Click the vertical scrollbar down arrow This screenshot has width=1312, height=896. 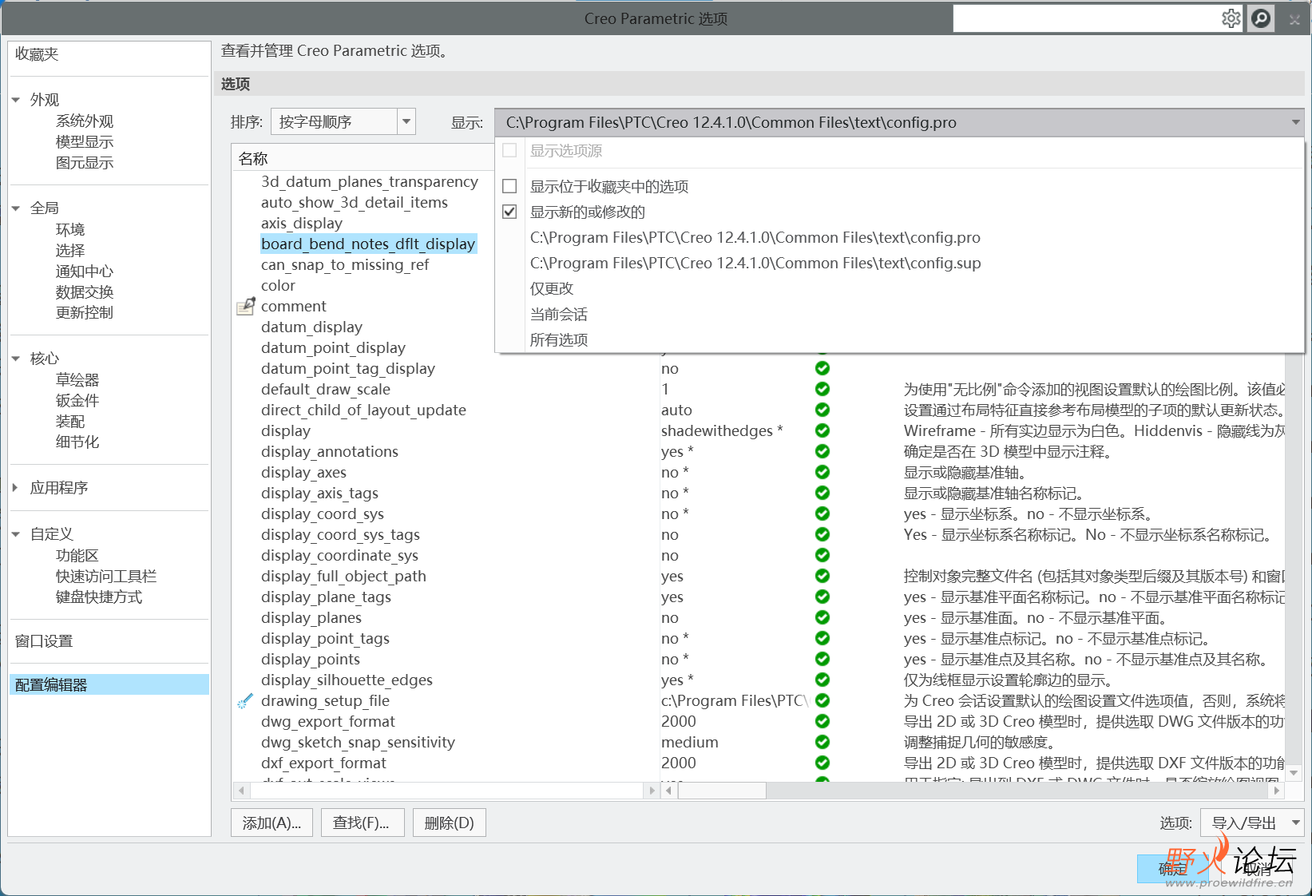1294,772
